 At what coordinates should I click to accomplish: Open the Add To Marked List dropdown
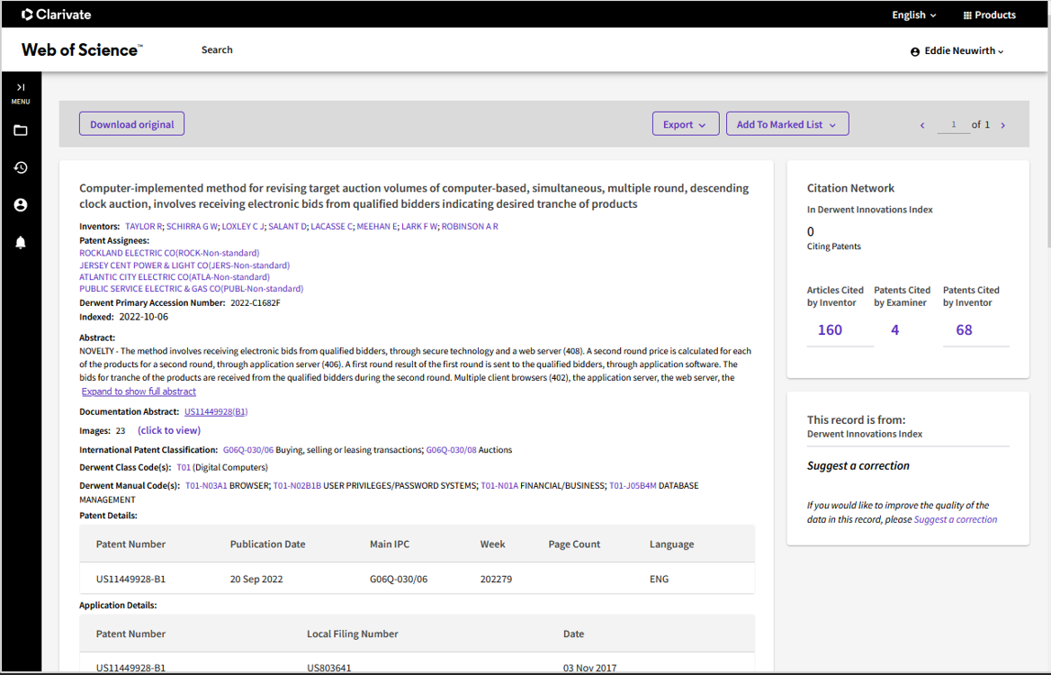pyautogui.click(x=787, y=124)
